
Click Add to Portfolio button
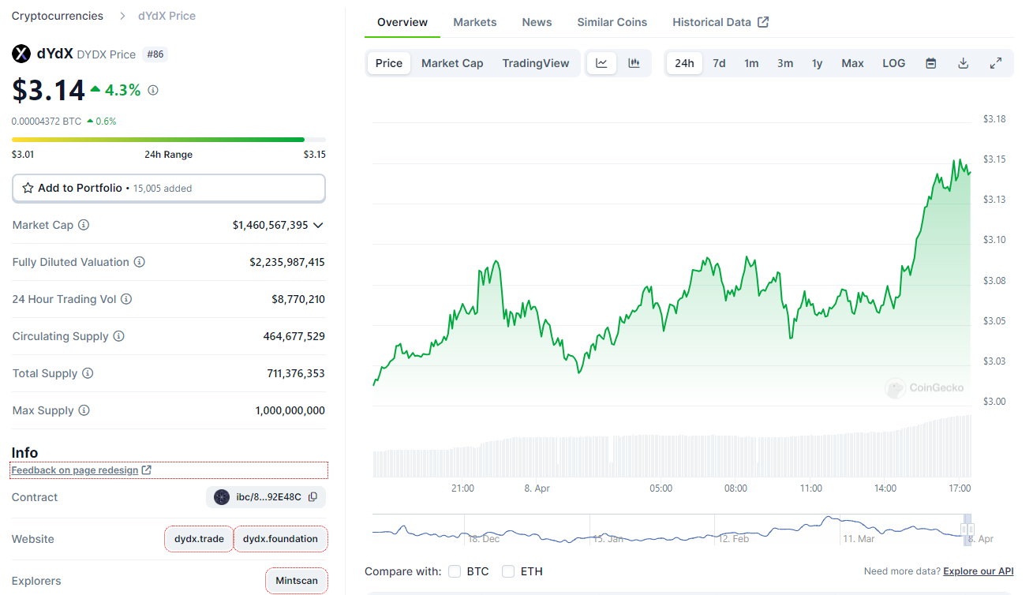coord(169,188)
